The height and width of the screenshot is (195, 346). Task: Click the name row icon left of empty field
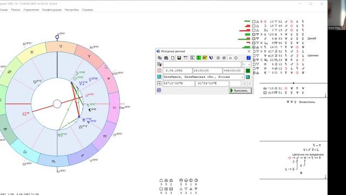click(x=159, y=64)
